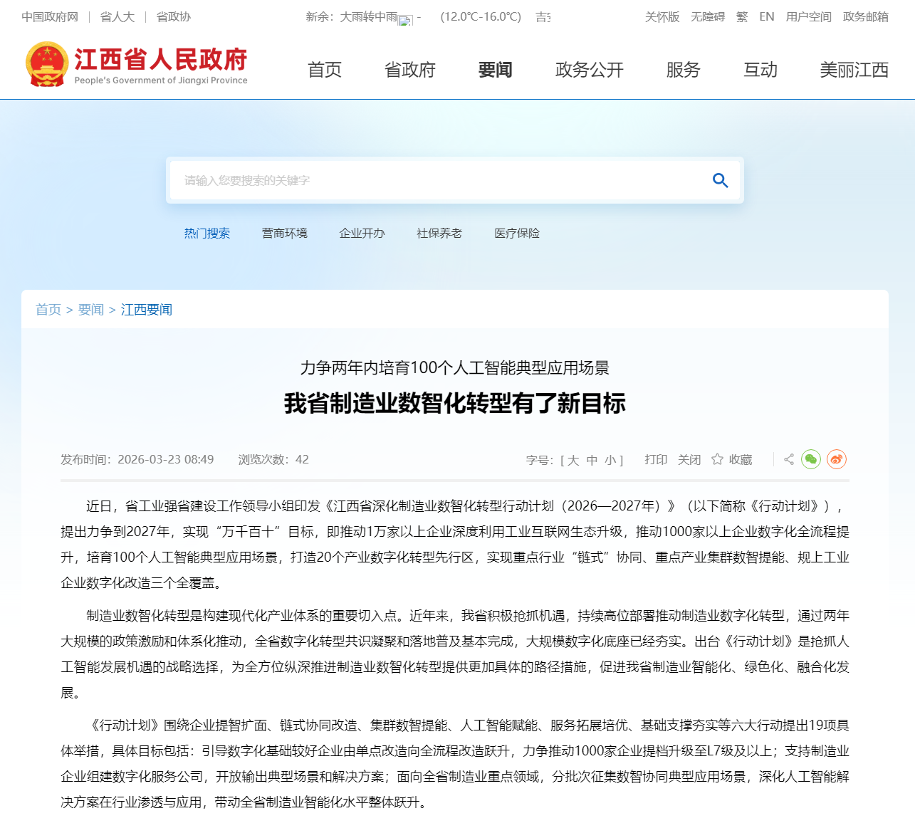
Task: Click the share icon
Action: 788,460
